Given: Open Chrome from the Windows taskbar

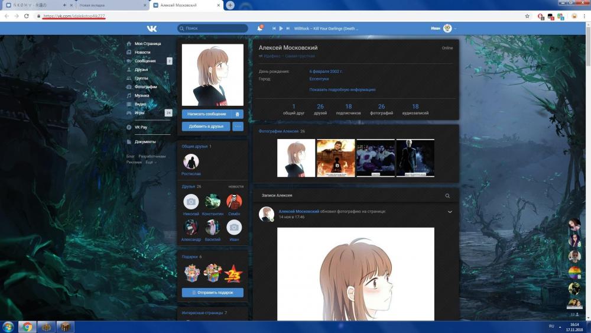Looking at the screenshot, I should click(27, 327).
